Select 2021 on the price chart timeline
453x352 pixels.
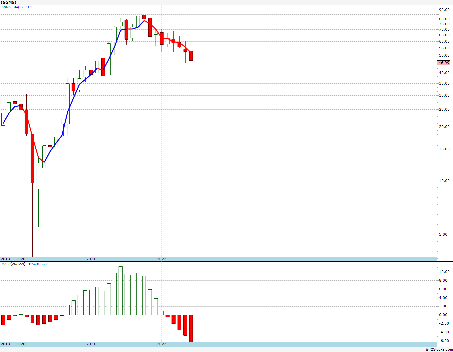tap(91, 259)
